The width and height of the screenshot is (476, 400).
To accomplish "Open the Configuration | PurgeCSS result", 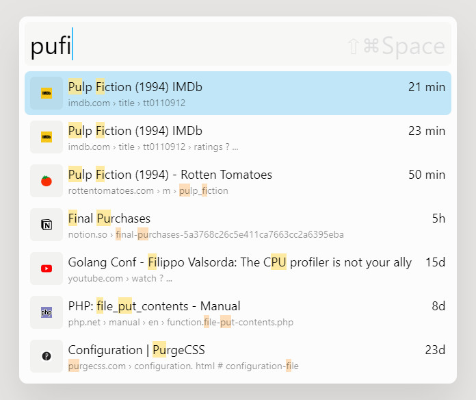I will (x=238, y=356).
